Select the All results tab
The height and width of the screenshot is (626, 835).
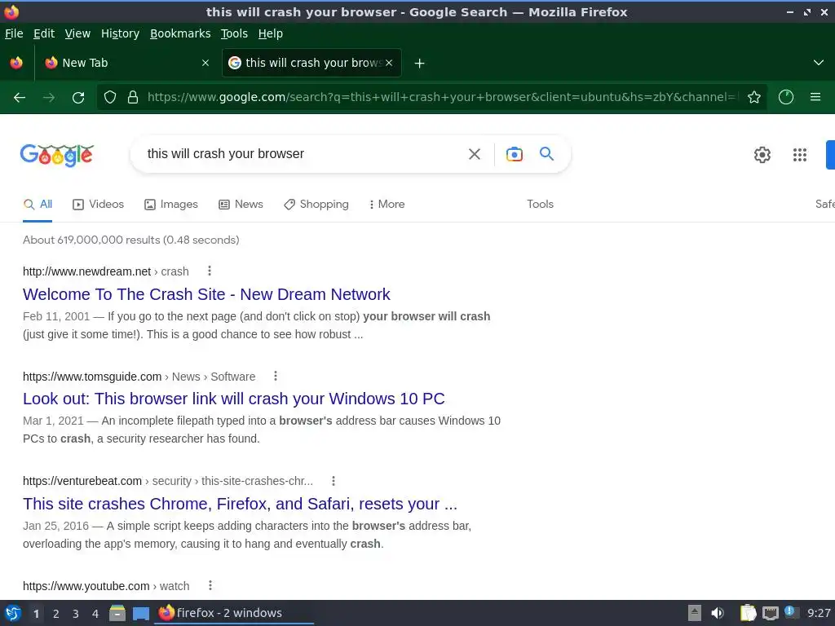38,205
